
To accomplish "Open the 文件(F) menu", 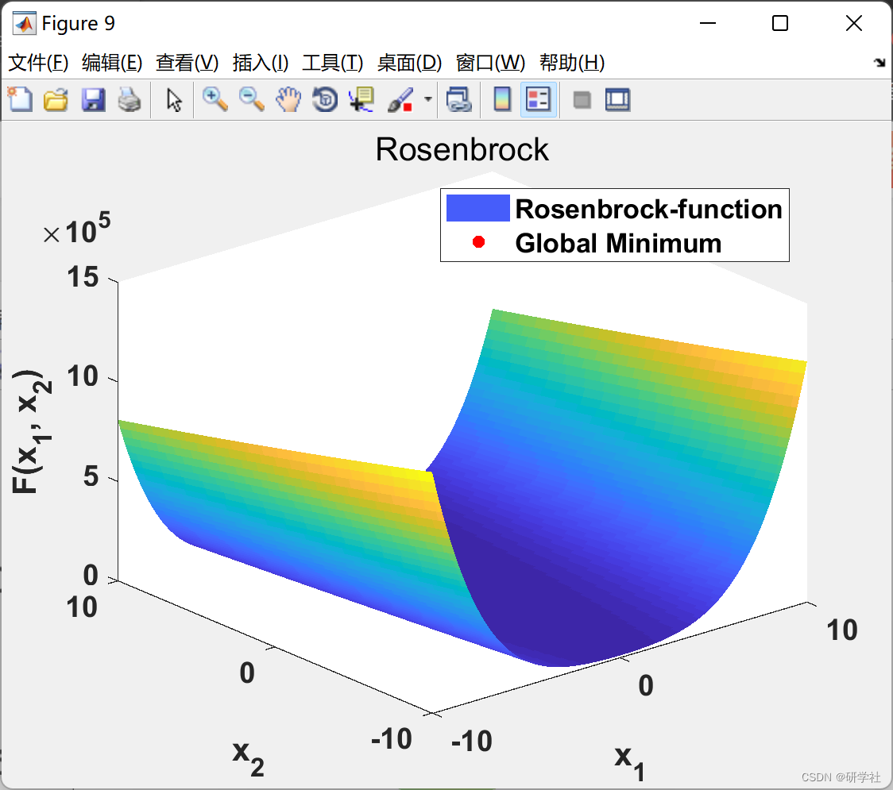I will [x=38, y=63].
